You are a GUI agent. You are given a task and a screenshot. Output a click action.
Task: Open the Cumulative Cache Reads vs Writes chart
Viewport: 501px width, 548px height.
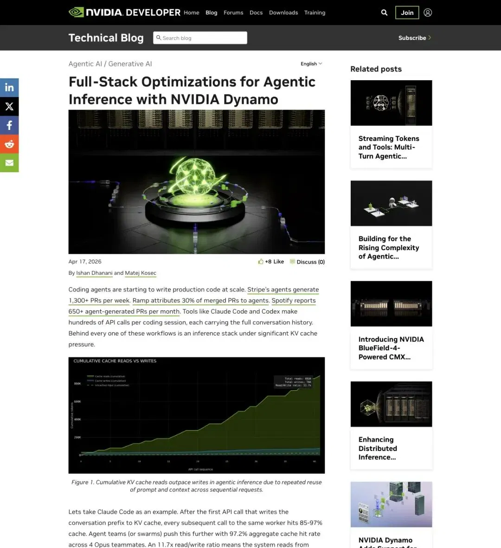[x=196, y=415]
